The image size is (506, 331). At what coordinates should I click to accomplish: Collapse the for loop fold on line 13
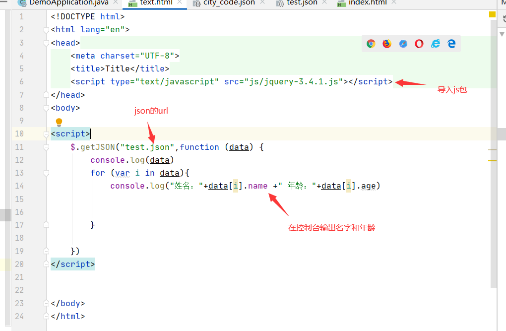point(46,173)
